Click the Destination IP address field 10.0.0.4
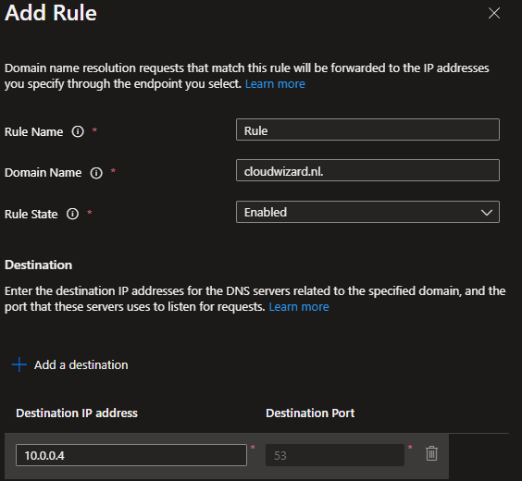The height and width of the screenshot is (481, 522). tap(131, 455)
